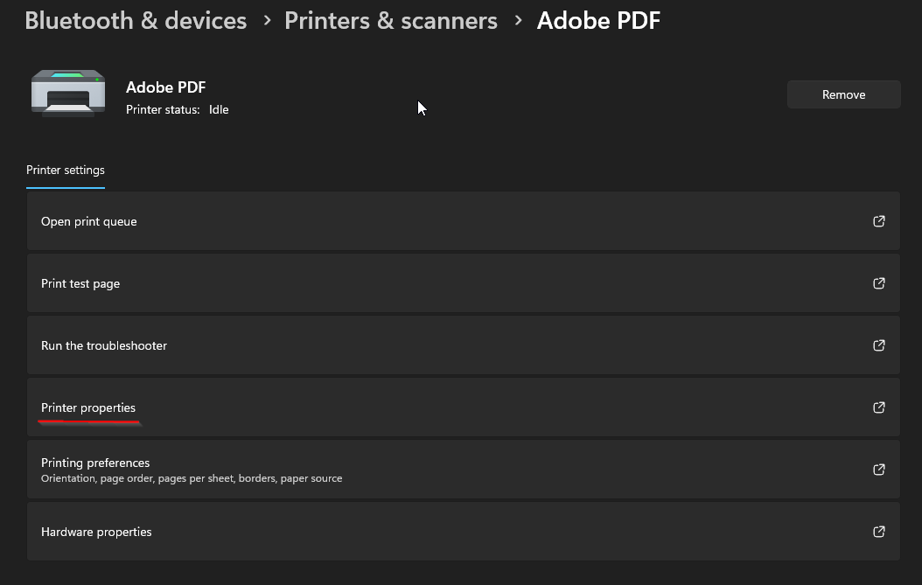This screenshot has width=922, height=585.
Task: Open print queue row
Action: click(x=464, y=221)
